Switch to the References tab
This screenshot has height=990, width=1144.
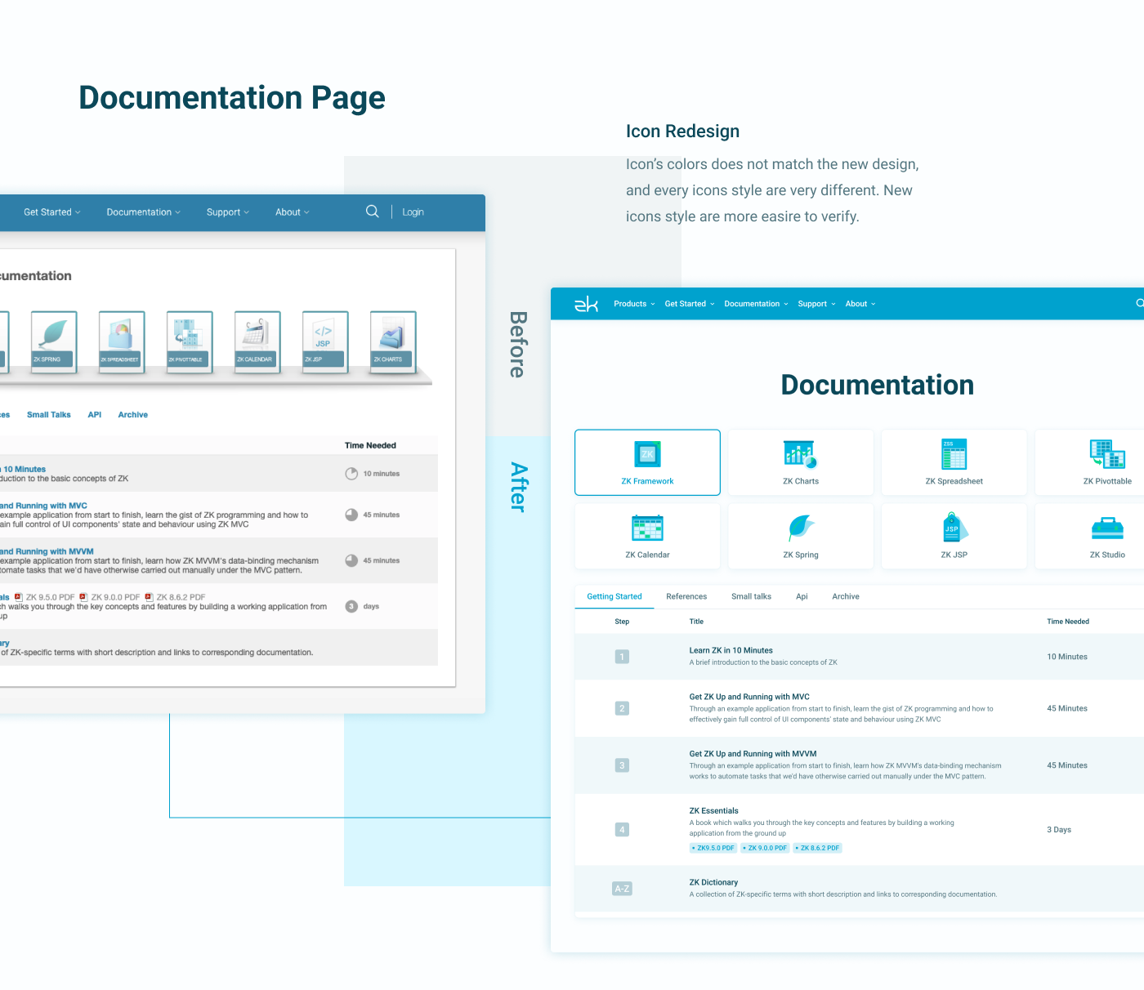tap(686, 597)
